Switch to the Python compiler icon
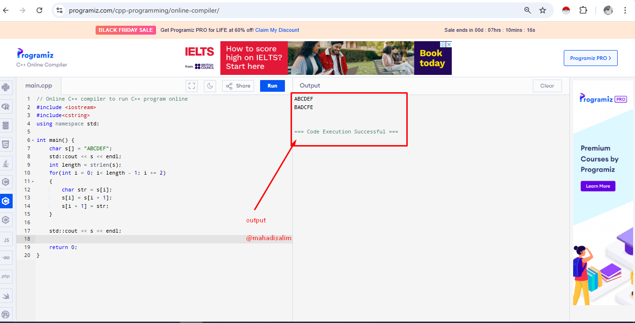Viewport: 635px width, 323px height. point(6,87)
